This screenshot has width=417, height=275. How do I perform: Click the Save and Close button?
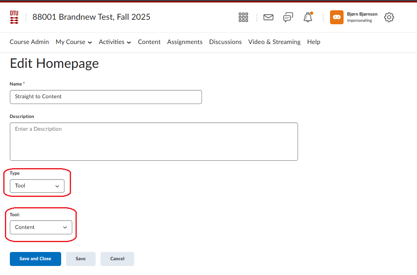[x=35, y=259]
